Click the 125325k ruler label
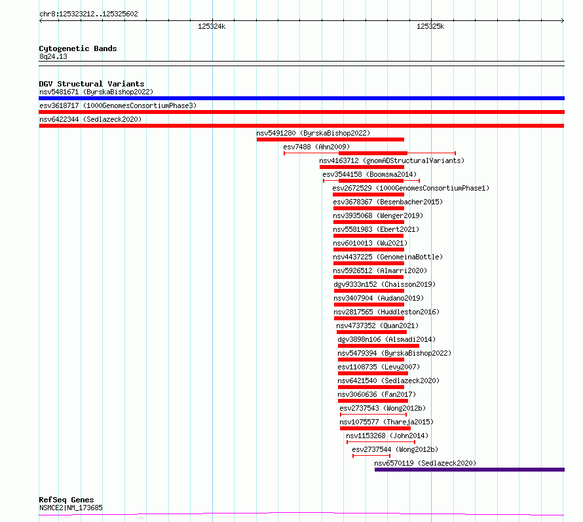 click(x=430, y=26)
